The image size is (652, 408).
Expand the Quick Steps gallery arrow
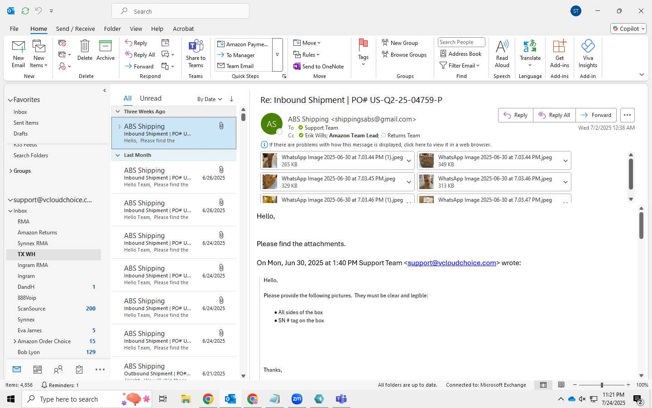[277, 55]
